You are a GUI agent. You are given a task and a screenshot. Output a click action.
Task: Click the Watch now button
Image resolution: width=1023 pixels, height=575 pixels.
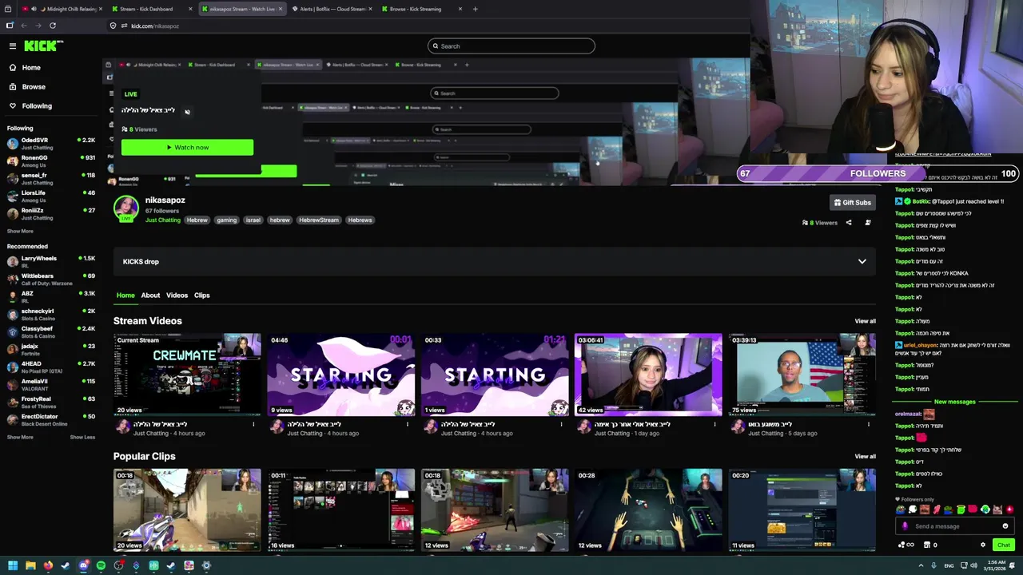pyautogui.click(x=187, y=147)
